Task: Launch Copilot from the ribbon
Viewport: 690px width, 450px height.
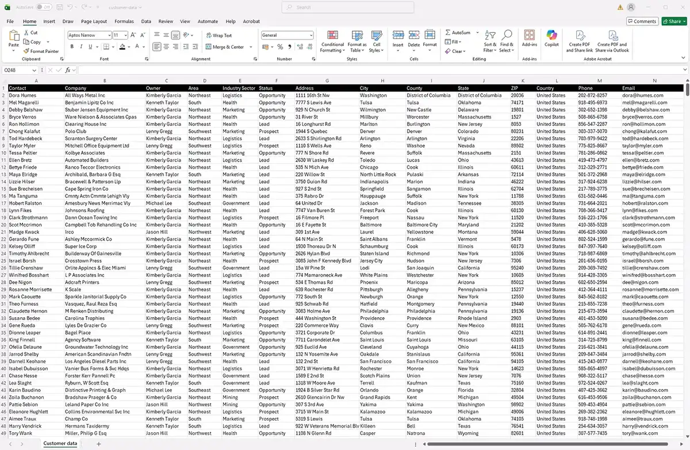Action: coord(551,39)
